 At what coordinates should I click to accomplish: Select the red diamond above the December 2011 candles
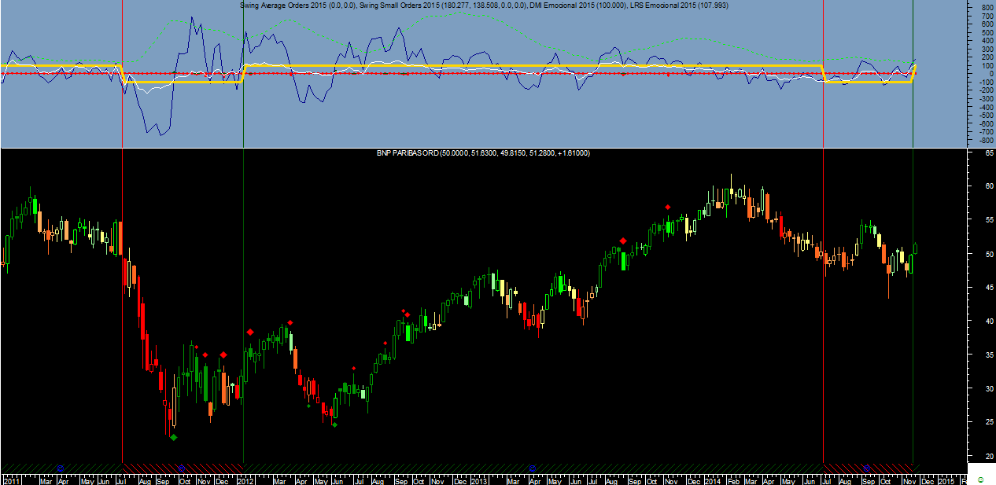click(223, 355)
